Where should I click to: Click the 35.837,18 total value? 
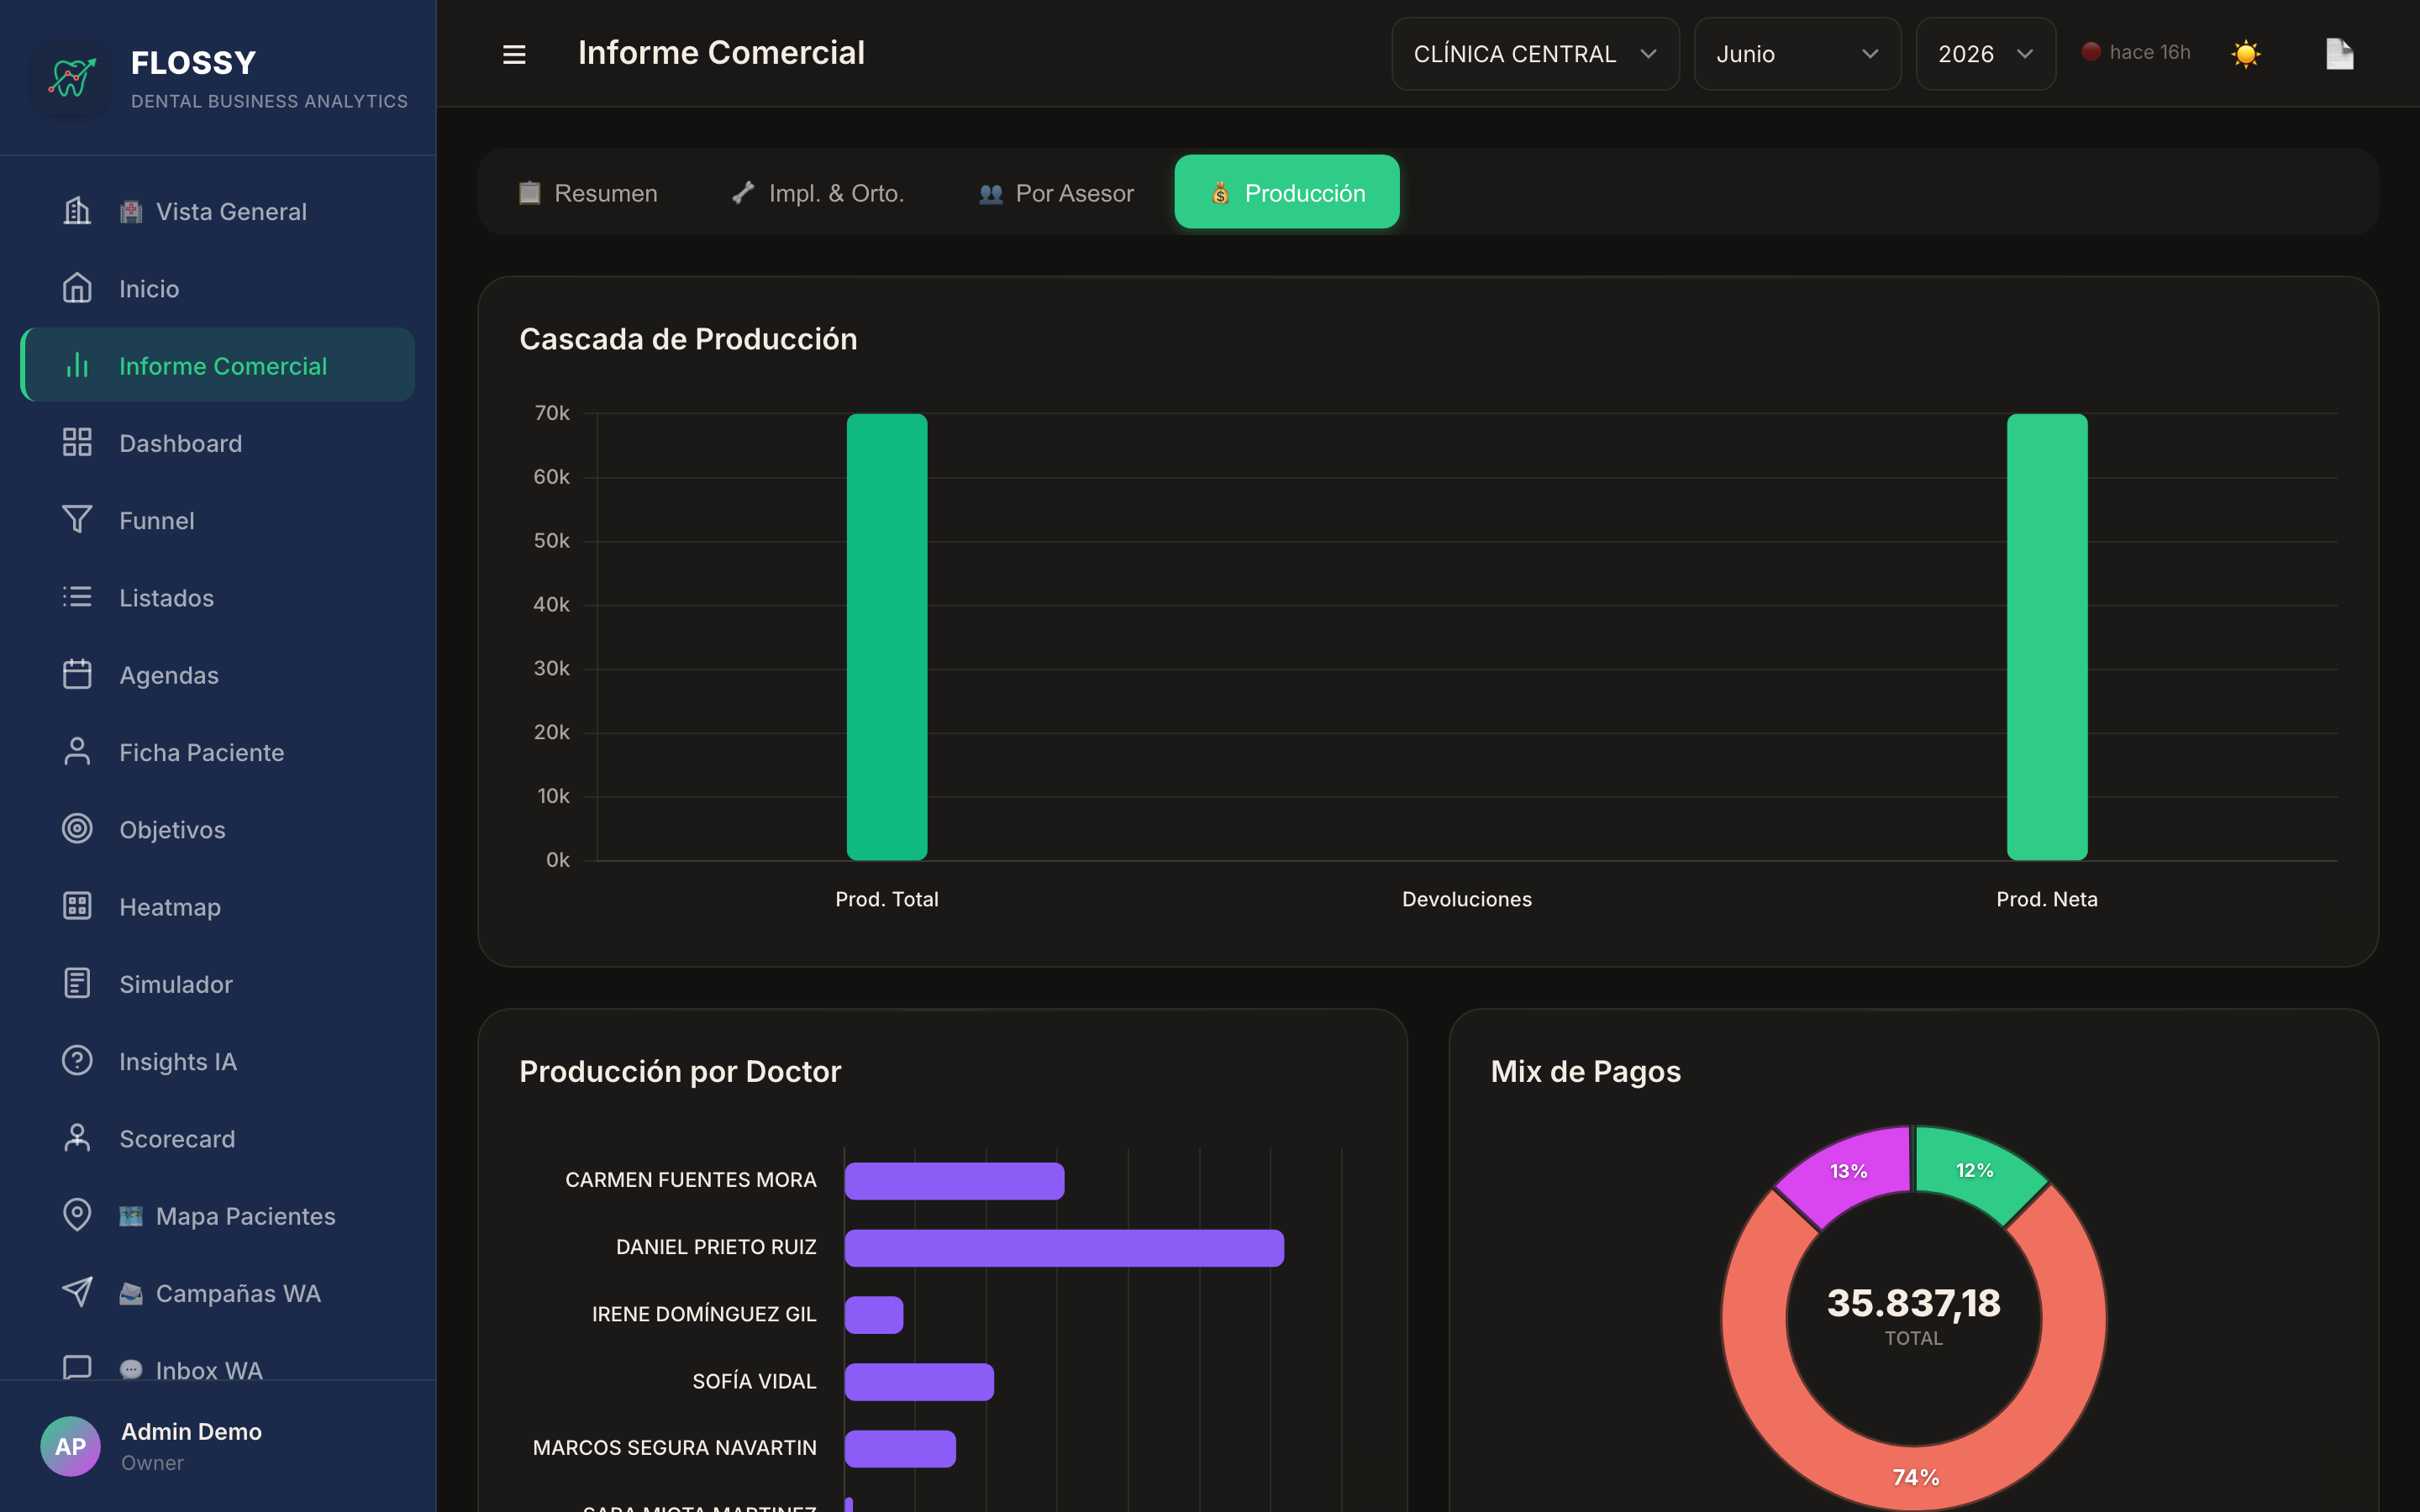pyautogui.click(x=1914, y=1302)
